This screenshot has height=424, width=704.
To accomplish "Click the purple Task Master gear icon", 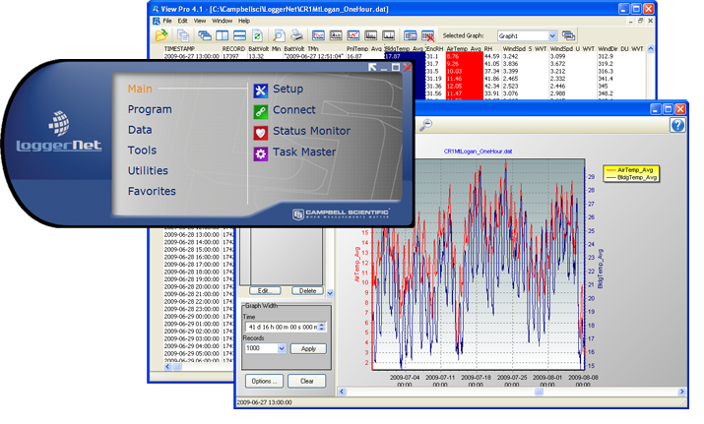I will 260,153.
